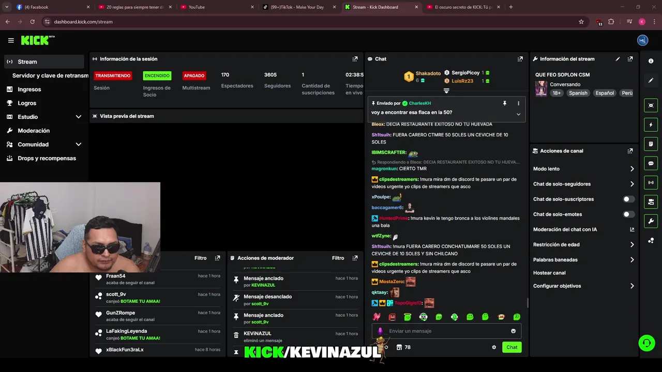Viewport: 662px width, 372px height.
Task: Open CharlesKH profile from pinned message
Action: (419, 103)
